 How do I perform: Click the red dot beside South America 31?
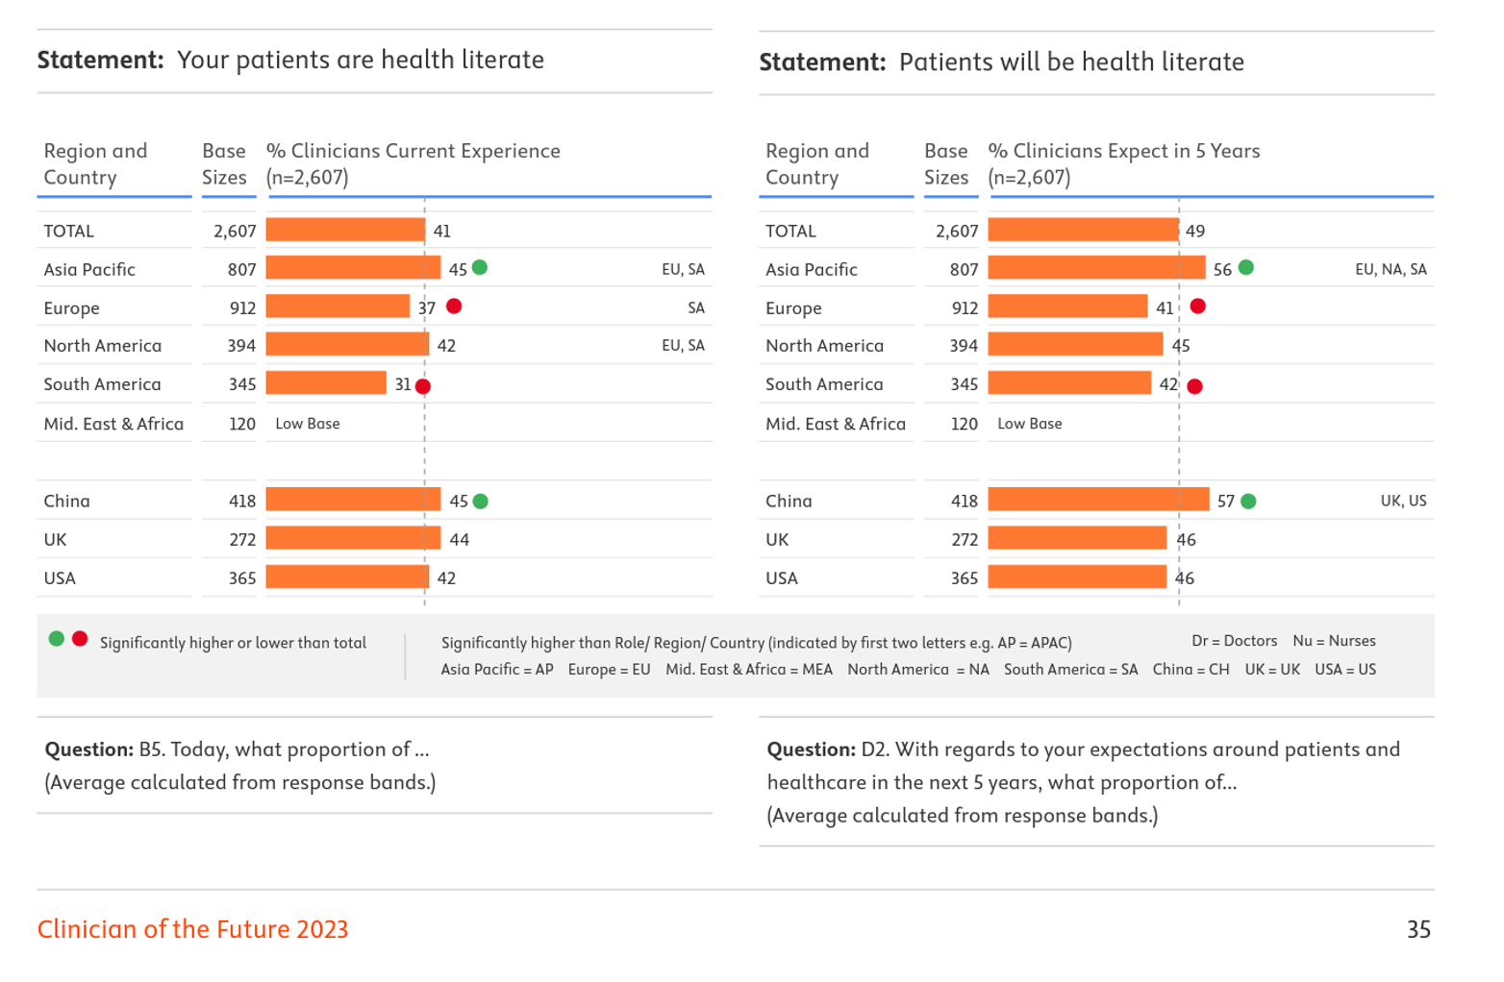pos(423,386)
